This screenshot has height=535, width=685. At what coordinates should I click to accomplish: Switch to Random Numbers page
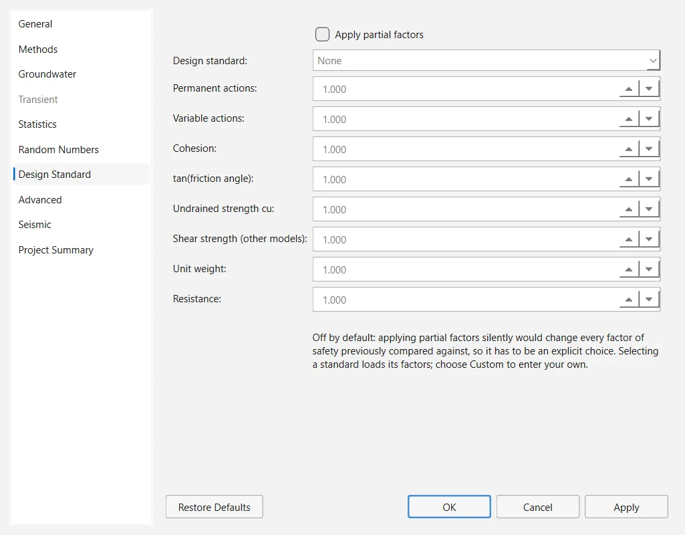pyautogui.click(x=82, y=150)
